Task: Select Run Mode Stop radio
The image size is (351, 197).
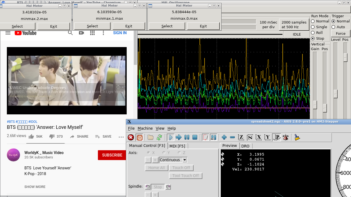Action: [313, 39]
